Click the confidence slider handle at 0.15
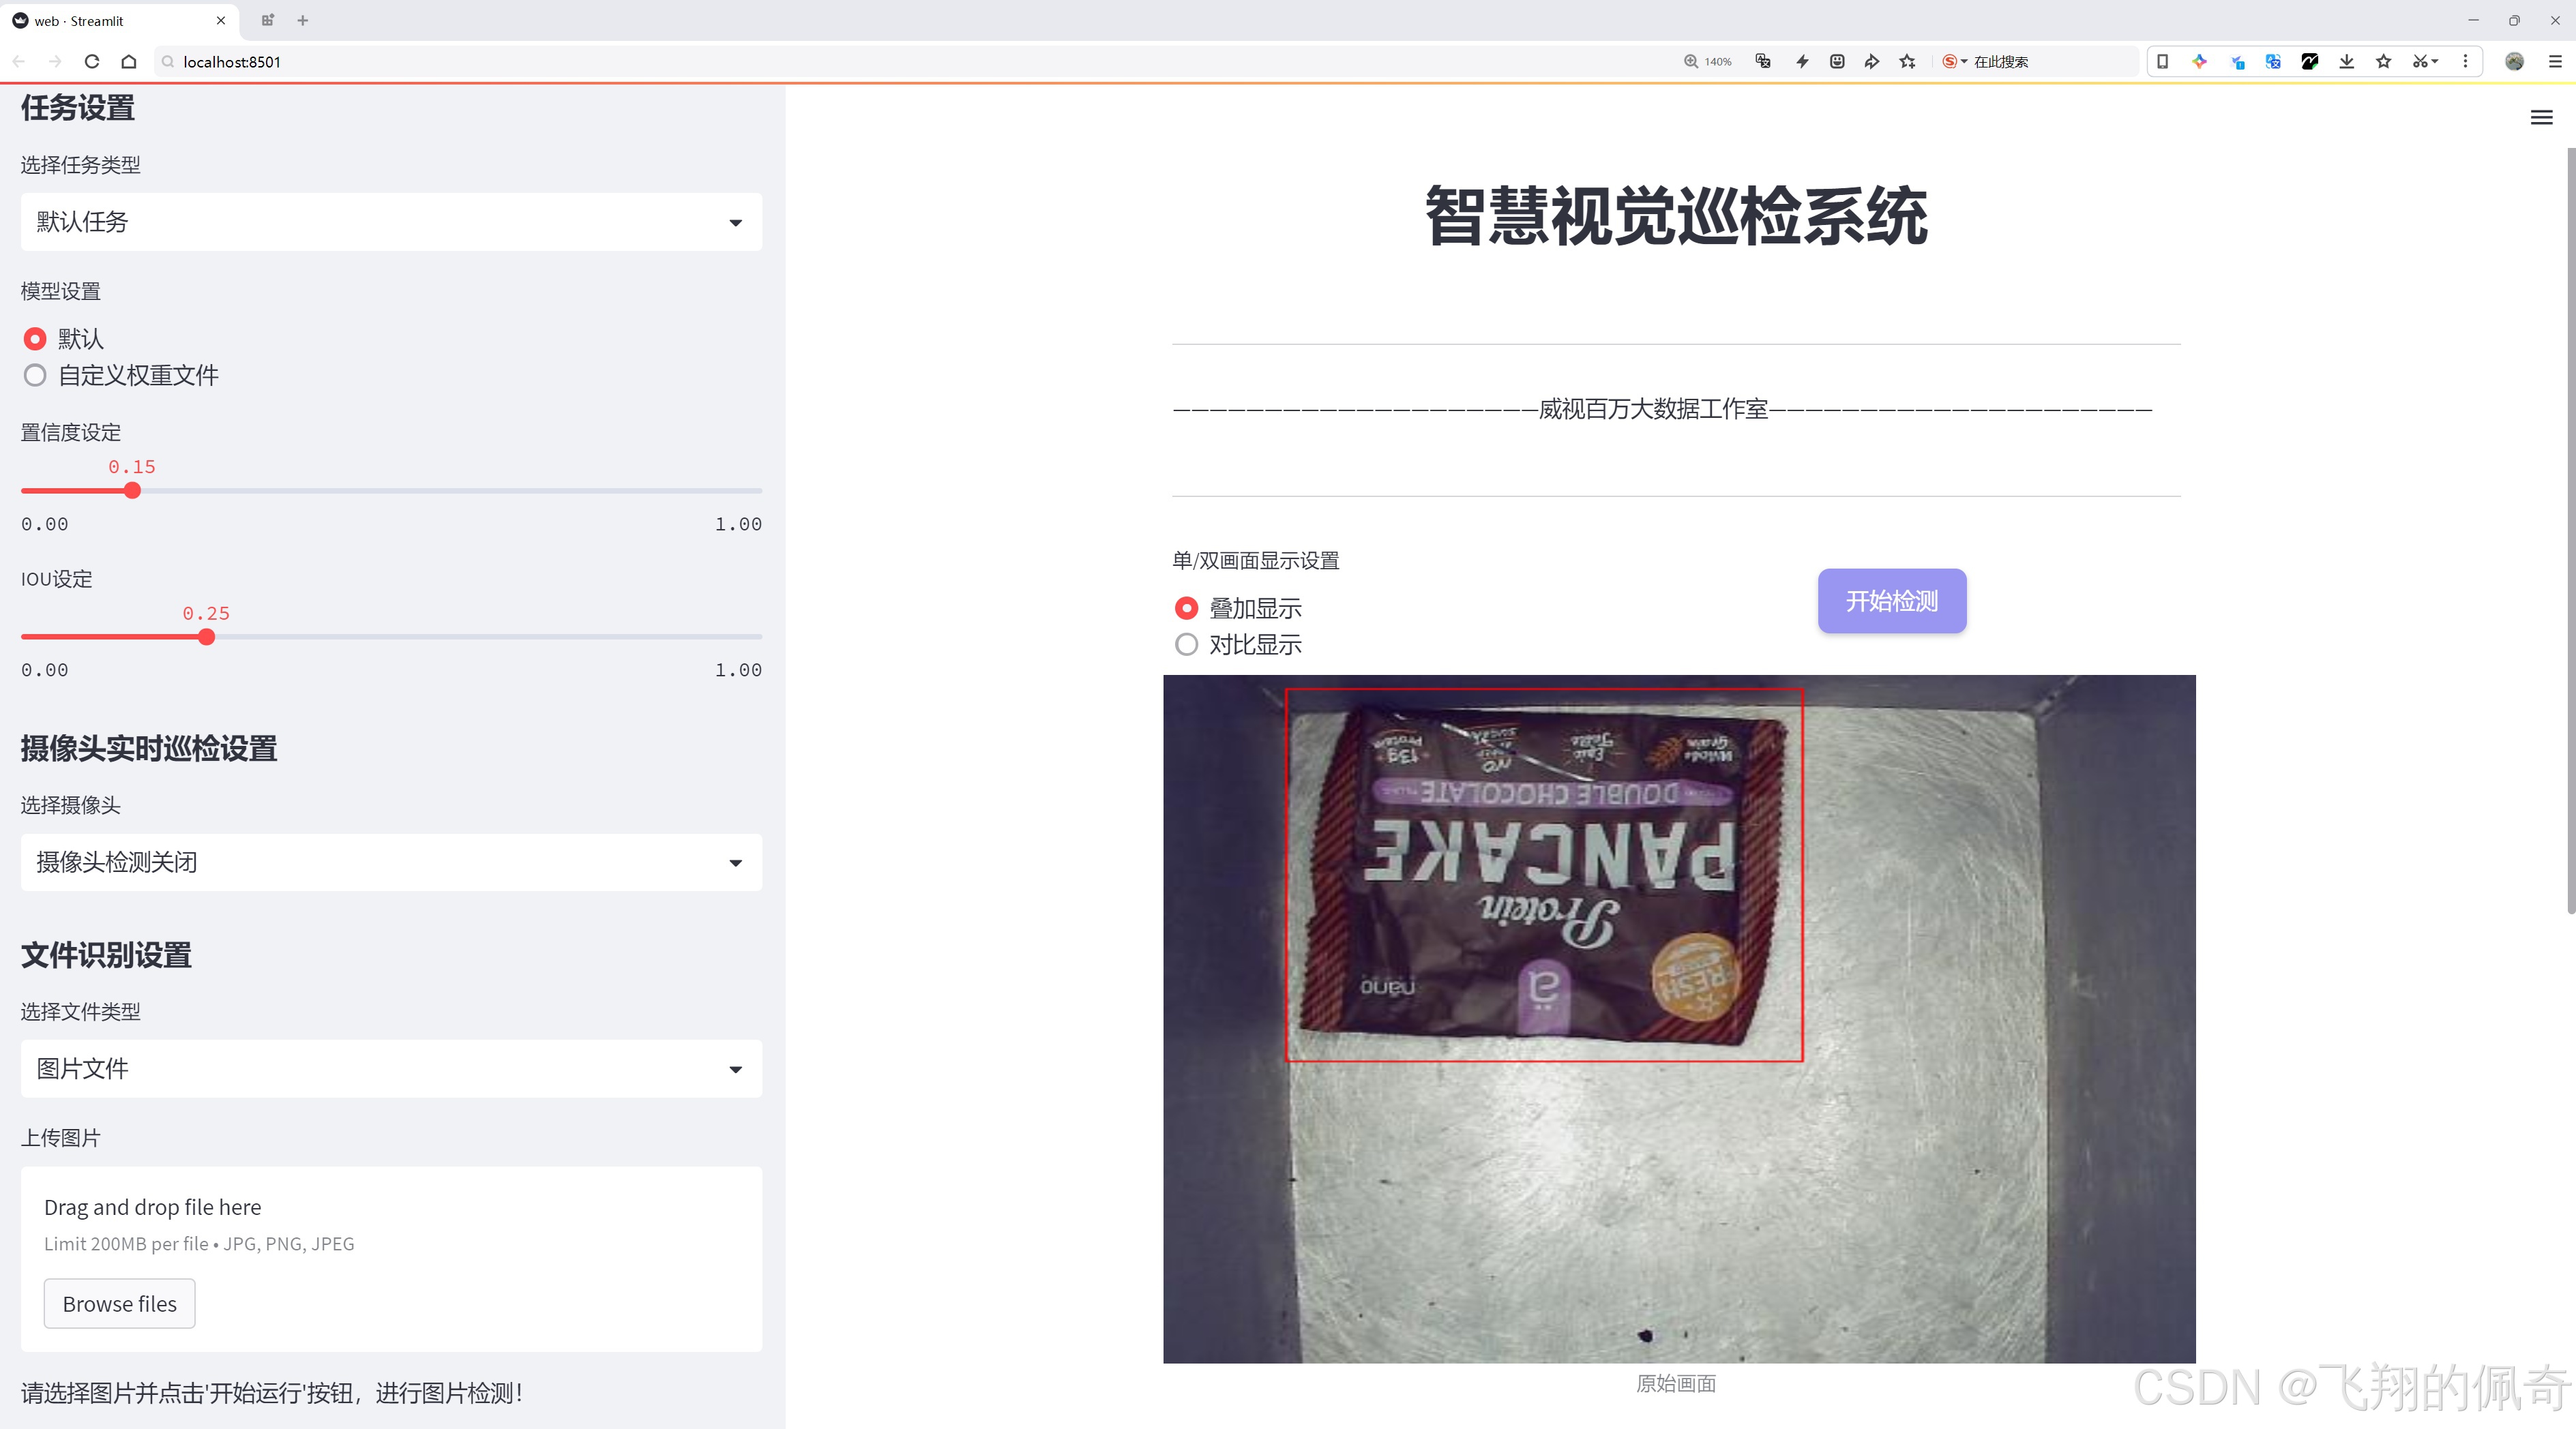Viewport: 2576px width, 1429px height. [132, 491]
